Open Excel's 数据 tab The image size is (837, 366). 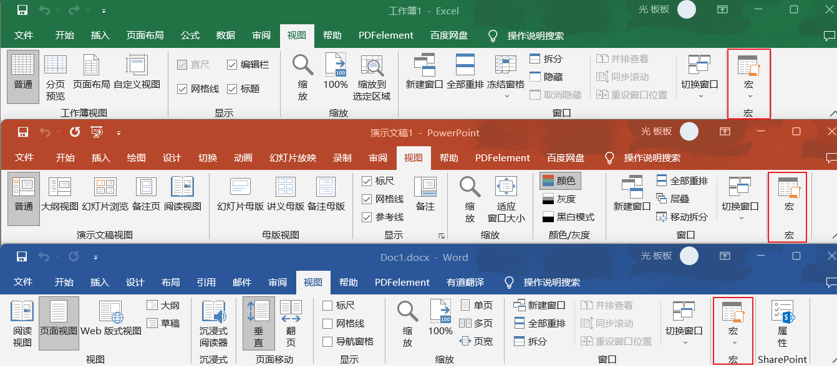click(226, 35)
